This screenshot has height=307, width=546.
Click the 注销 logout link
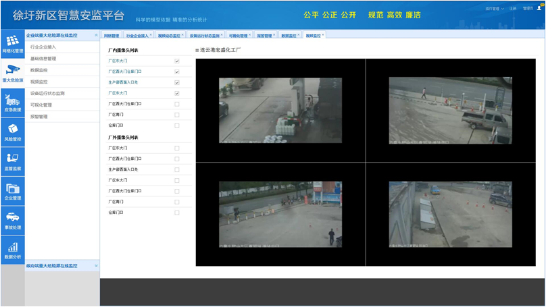(513, 9)
